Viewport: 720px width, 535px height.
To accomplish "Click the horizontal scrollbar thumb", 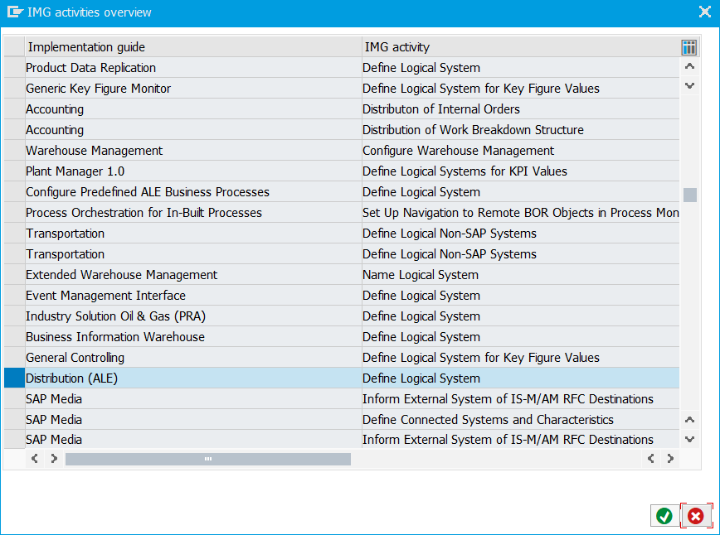I will pyautogui.click(x=208, y=459).
